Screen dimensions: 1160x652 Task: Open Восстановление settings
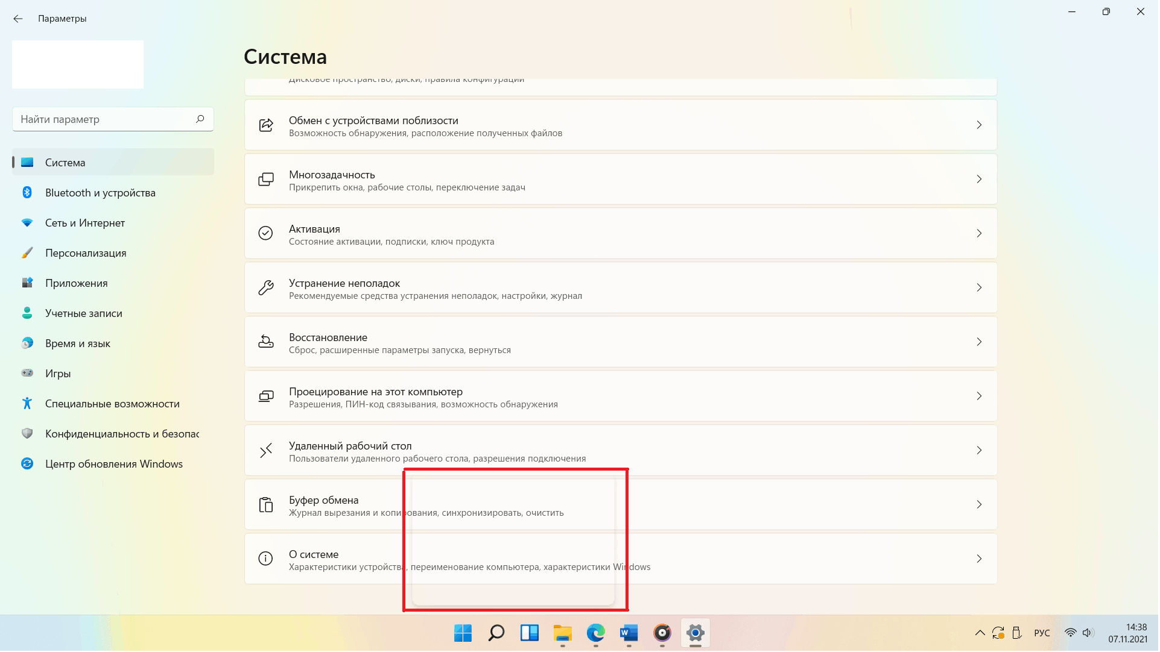[x=621, y=342]
